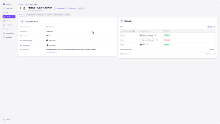Image resolution: width=220 pixels, height=124 pixels.
Task: Switch to the OAuth Children tab
Action: [x=58, y=15]
